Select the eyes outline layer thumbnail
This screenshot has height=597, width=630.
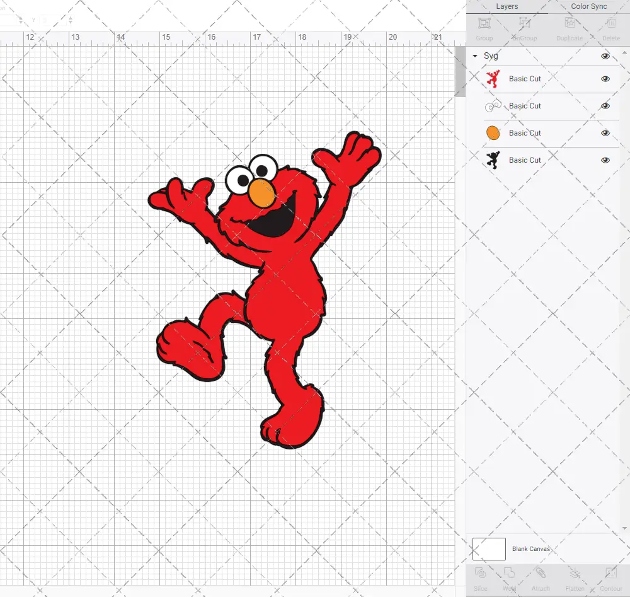coord(493,106)
